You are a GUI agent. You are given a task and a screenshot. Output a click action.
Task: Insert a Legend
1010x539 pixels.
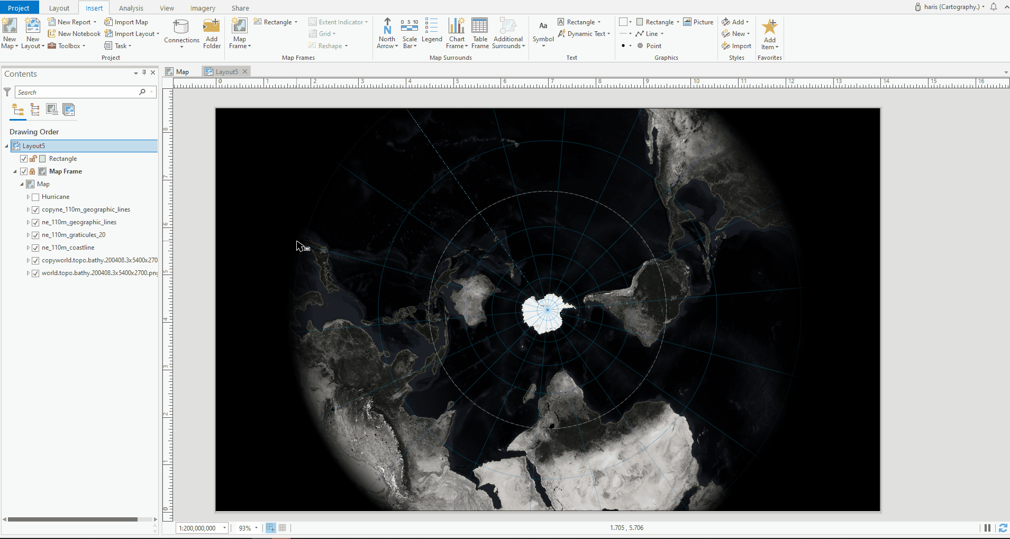pos(432,31)
